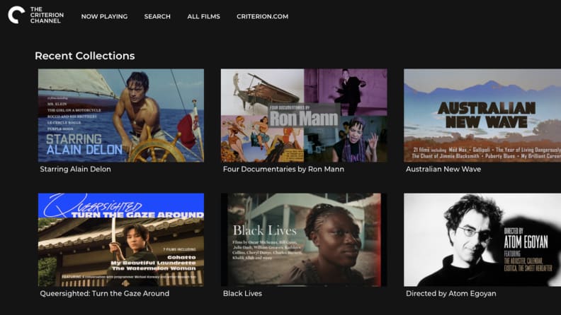Click 'Four Documentaries by Ron Mann' title
This screenshot has width=561, height=315.
tap(283, 169)
